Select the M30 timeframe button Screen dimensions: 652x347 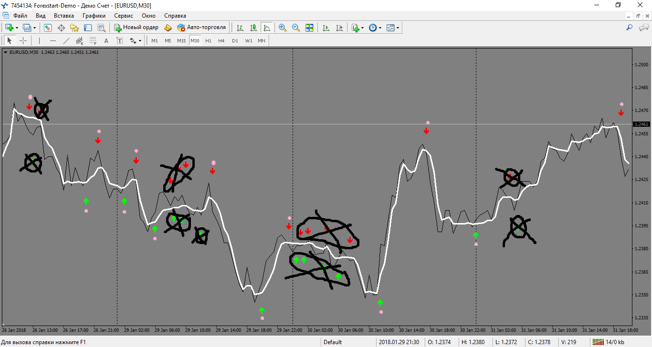coord(195,41)
